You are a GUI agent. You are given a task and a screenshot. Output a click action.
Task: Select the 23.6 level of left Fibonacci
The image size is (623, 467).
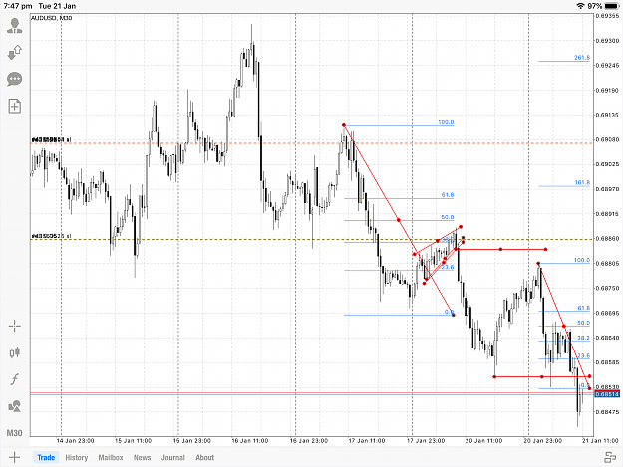coord(447,267)
